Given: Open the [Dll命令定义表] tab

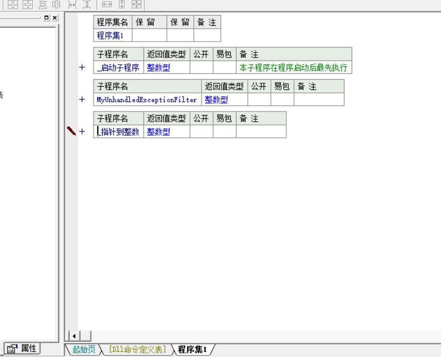Looking at the screenshot, I should [x=137, y=349].
